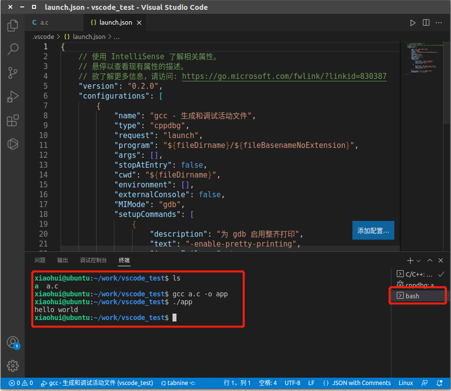The height and width of the screenshot is (391, 451).
Task: Open the Manage gear icon
Action: [13, 366]
